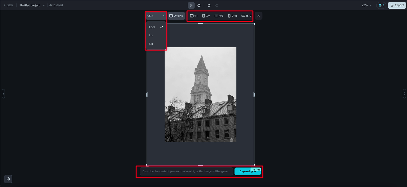Viewport: 407px width, 187px height.
Task: Click the redo arrow icon
Action: pyautogui.click(x=217, y=5)
